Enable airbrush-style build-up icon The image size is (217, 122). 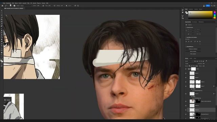[54, 6]
